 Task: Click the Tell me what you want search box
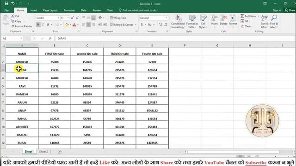(x=139, y=10)
